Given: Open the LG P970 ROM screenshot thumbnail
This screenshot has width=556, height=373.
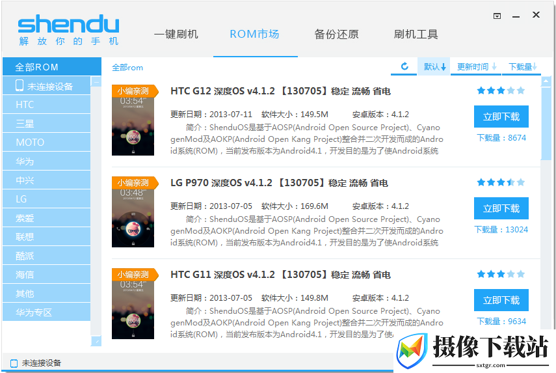Looking at the screenshot, I should 133,212.
